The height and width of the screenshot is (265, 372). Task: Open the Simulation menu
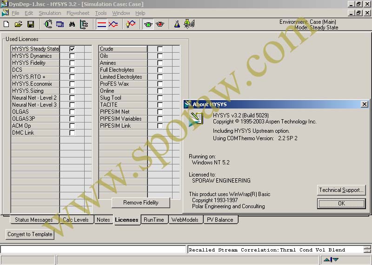point(50,13)
